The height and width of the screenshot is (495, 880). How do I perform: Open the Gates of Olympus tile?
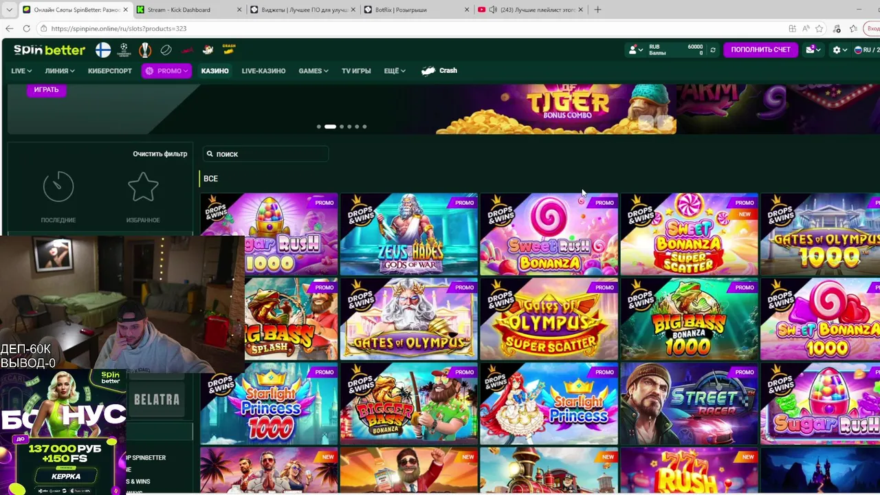[x=408, y=319]
